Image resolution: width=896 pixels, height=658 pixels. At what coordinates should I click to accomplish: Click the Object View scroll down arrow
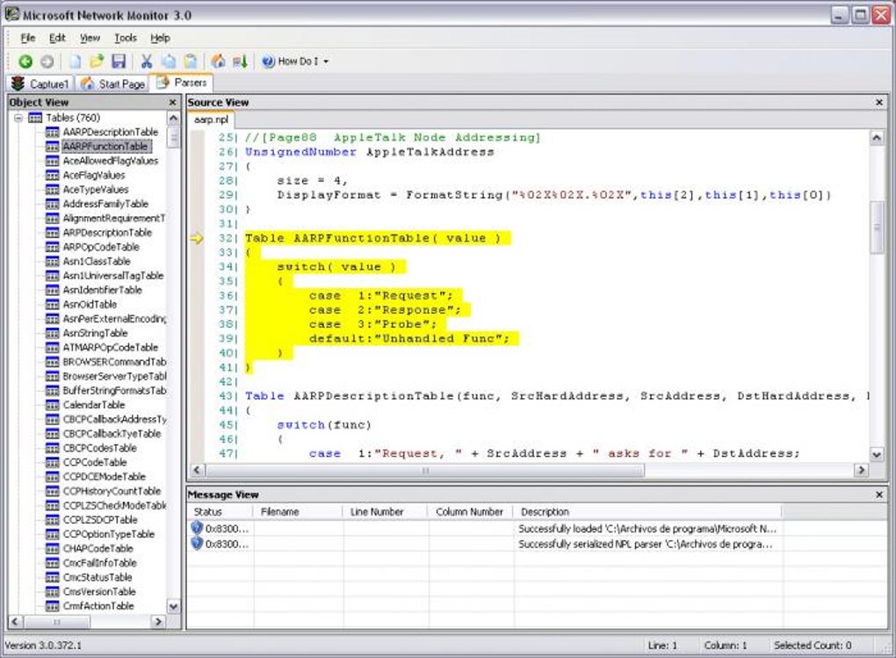pos(173,606)
